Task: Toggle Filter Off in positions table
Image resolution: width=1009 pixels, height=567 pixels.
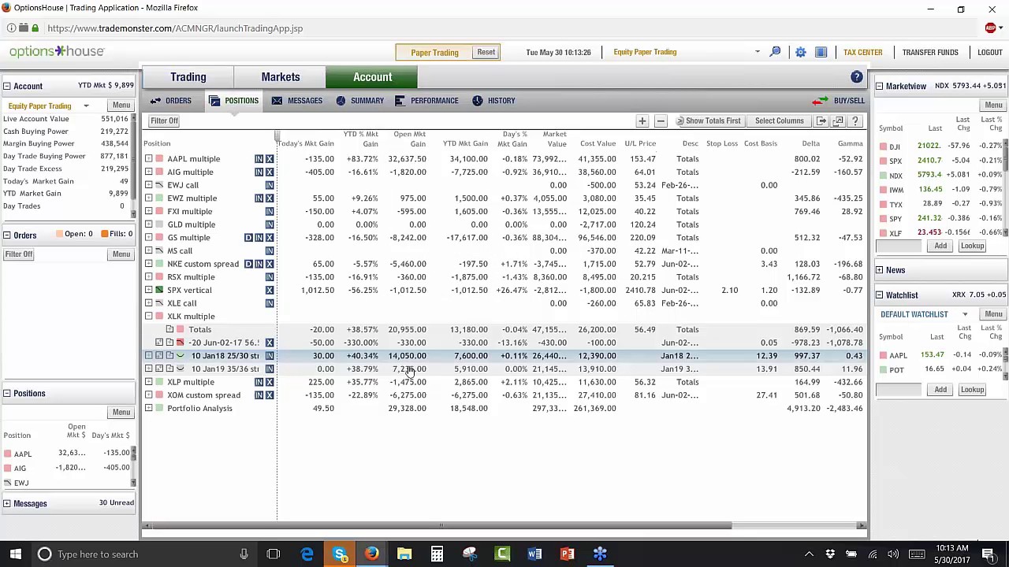Action: click(x=165, y=120)
